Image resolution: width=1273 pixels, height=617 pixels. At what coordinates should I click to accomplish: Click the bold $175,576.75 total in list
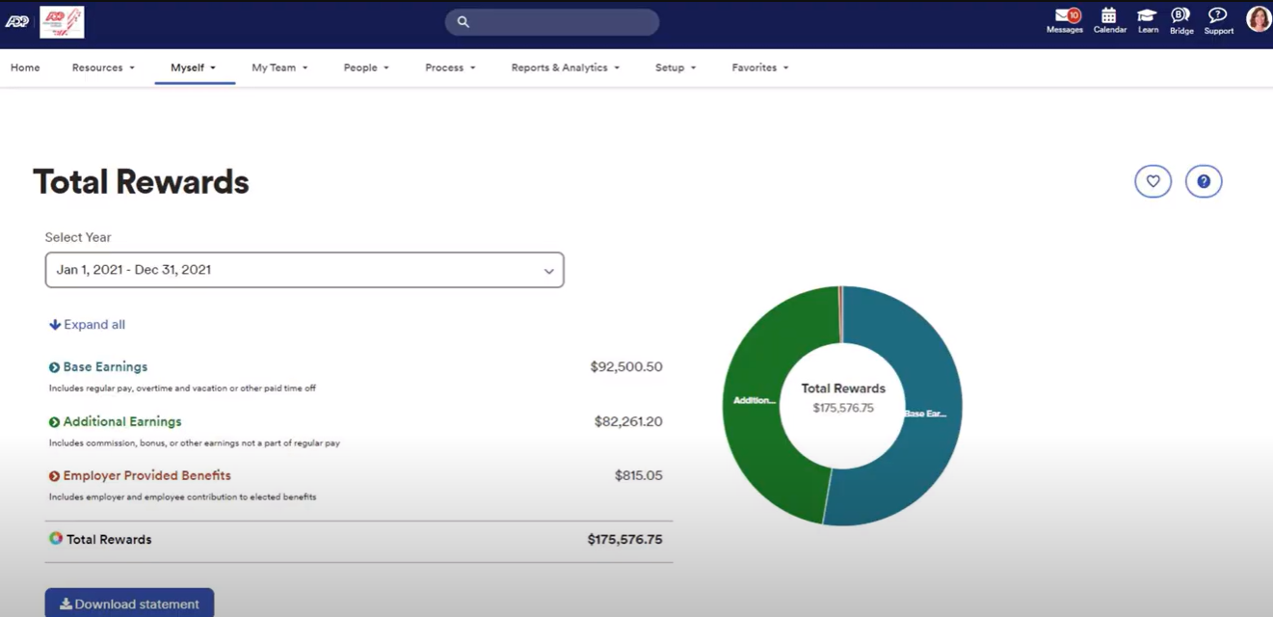pyautogui.click(x=624, y=539)
